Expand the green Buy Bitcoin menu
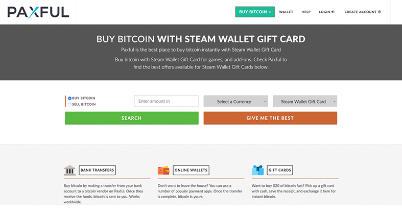This screenshot has width=402, height=215. click(x=255, y=12)
